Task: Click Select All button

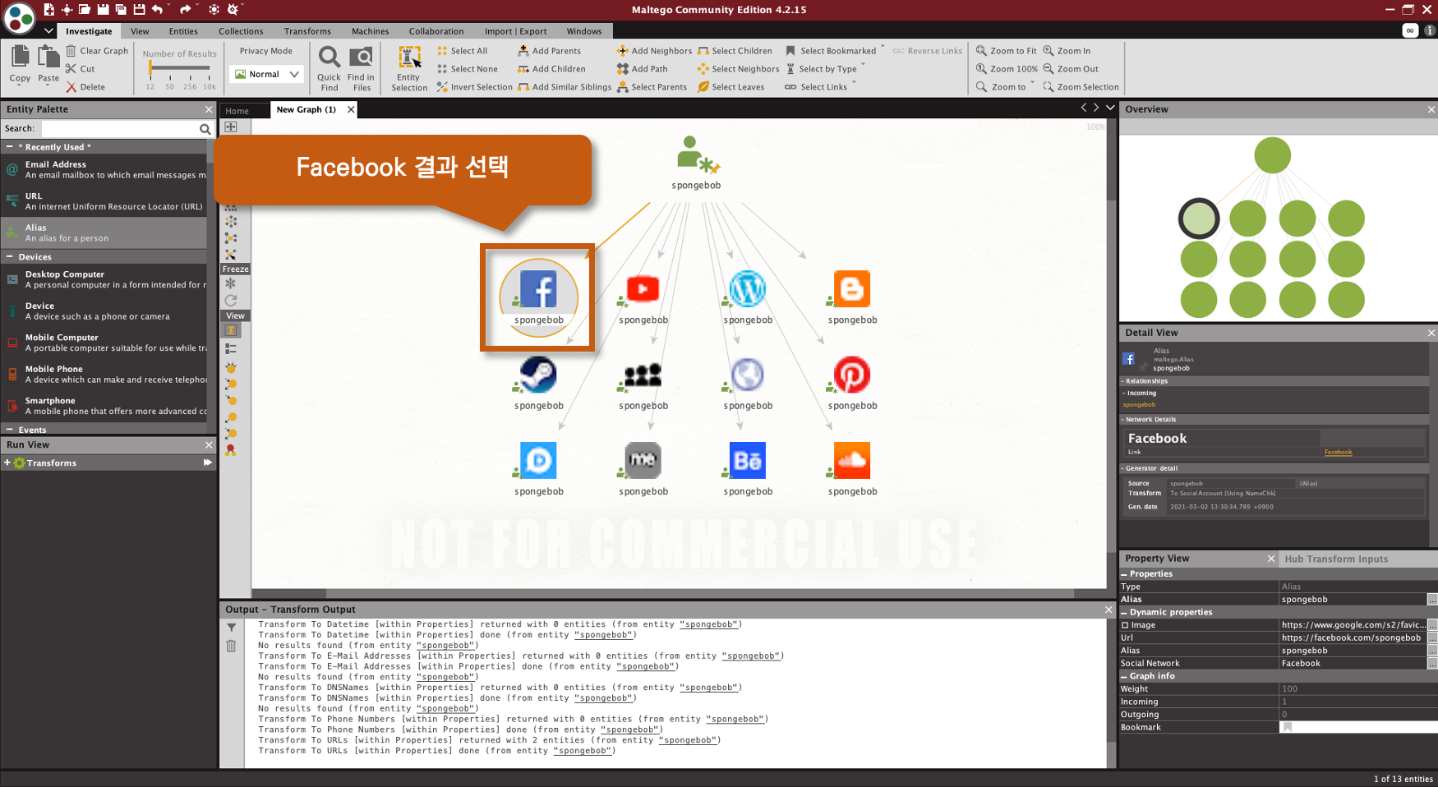Action: (x=463, y=51)
